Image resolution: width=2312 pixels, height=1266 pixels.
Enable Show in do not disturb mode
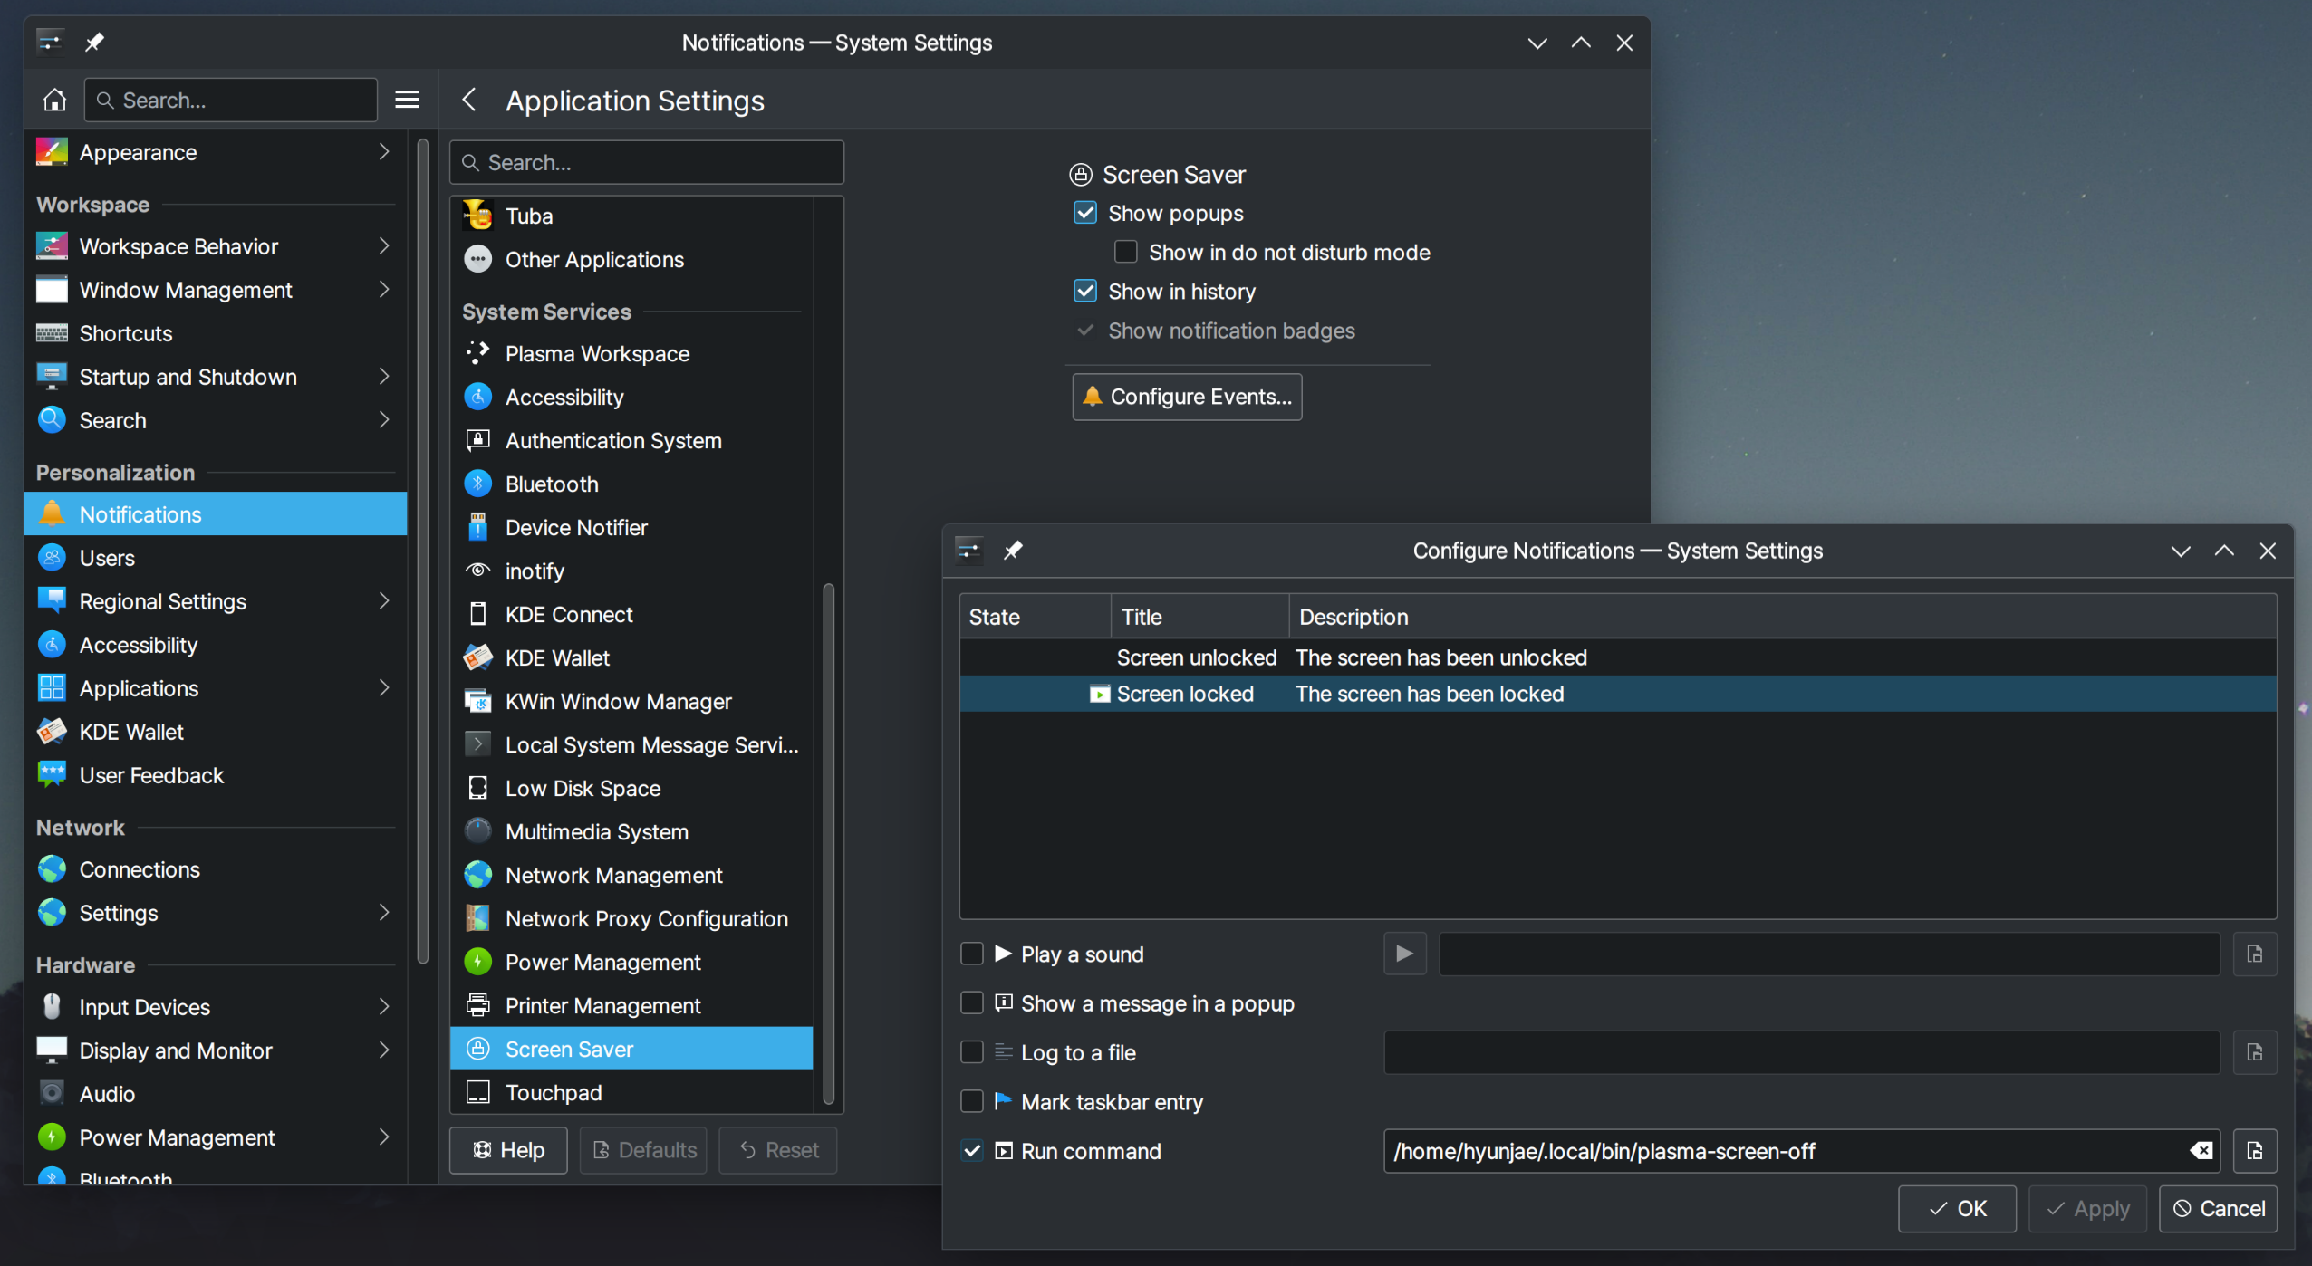[x=1125, y=252]
